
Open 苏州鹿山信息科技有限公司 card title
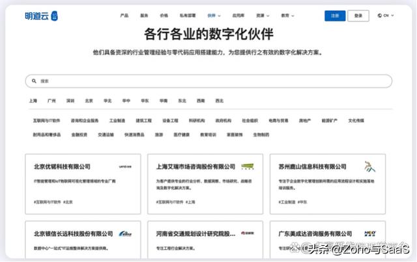[312, 166]
